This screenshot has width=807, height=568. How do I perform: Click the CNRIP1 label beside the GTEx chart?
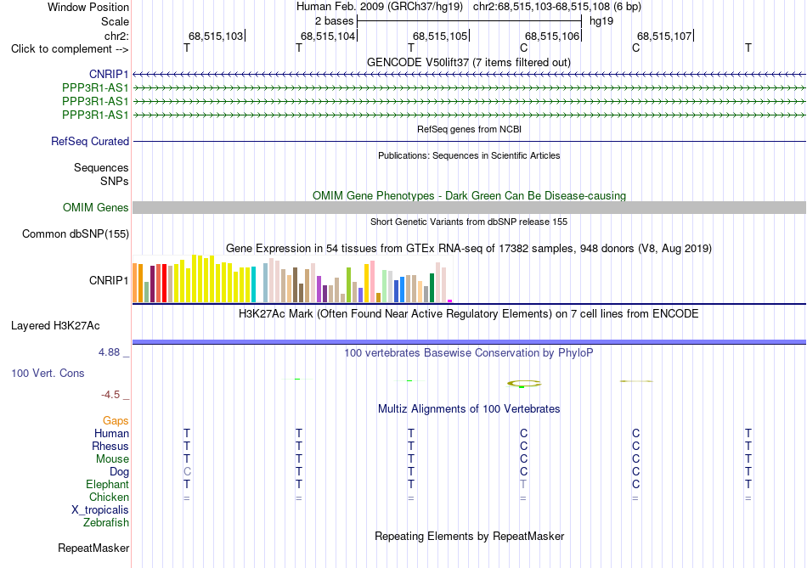click(108, 280)
